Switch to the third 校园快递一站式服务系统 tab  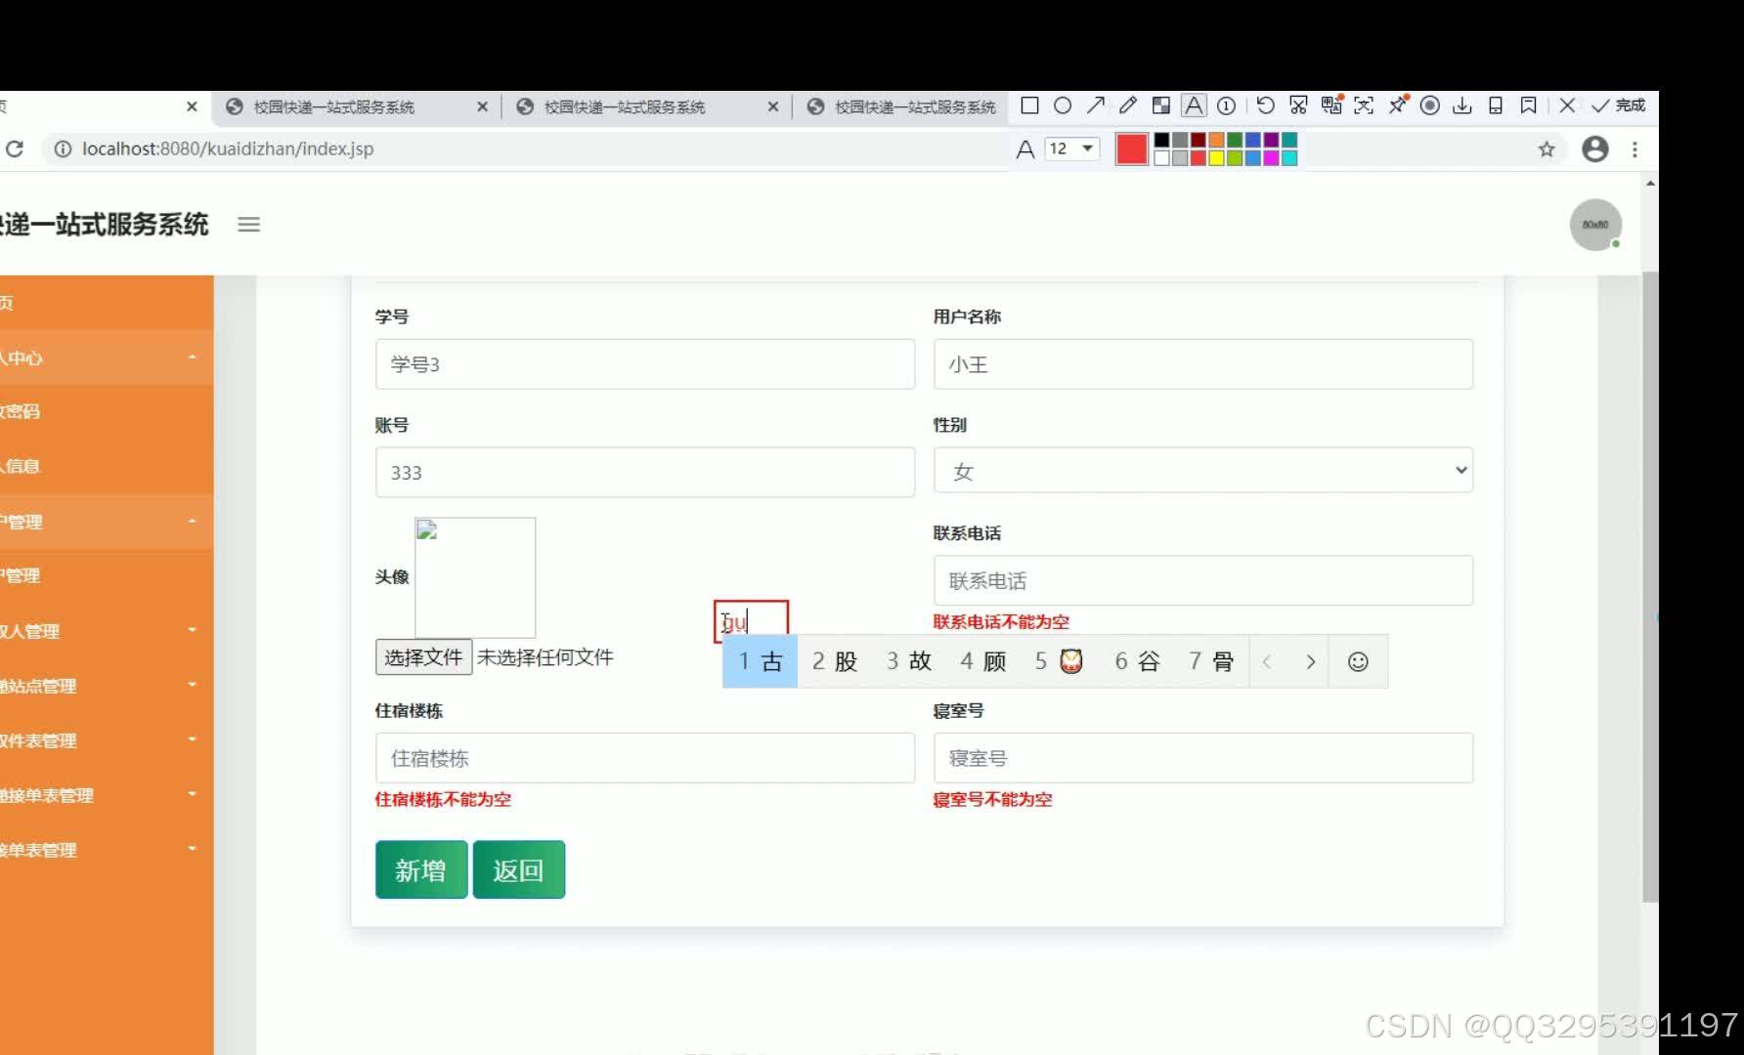pyautogui.click(x=625, y=106)
